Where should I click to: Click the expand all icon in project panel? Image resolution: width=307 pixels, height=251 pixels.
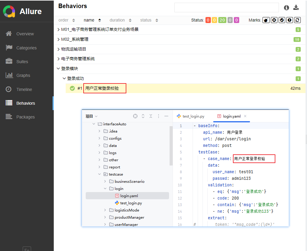coord(143,116)
